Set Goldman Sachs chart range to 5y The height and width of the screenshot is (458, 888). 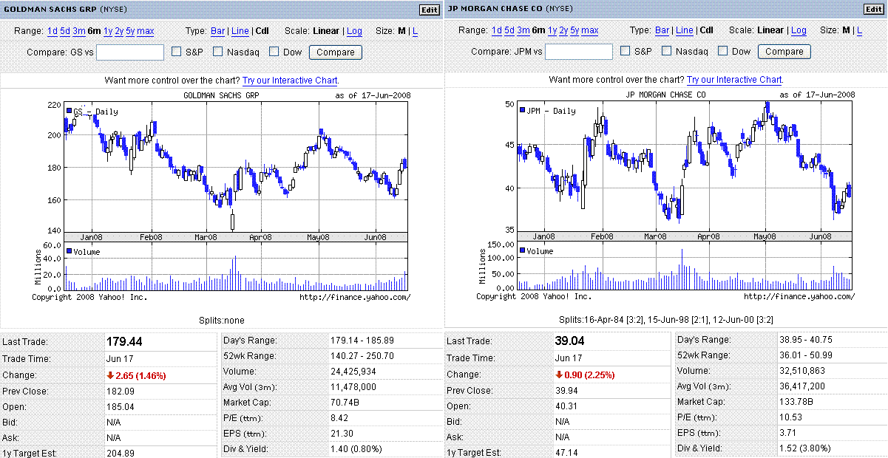tap(130, 31)
